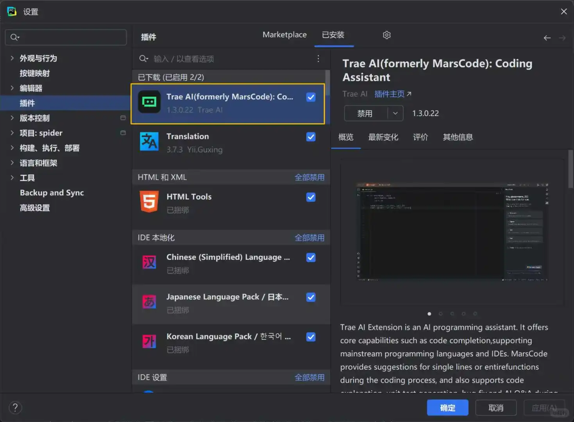Show the fifth screenshot via carousel dot

pyautogui.click(x=475, y=314)
